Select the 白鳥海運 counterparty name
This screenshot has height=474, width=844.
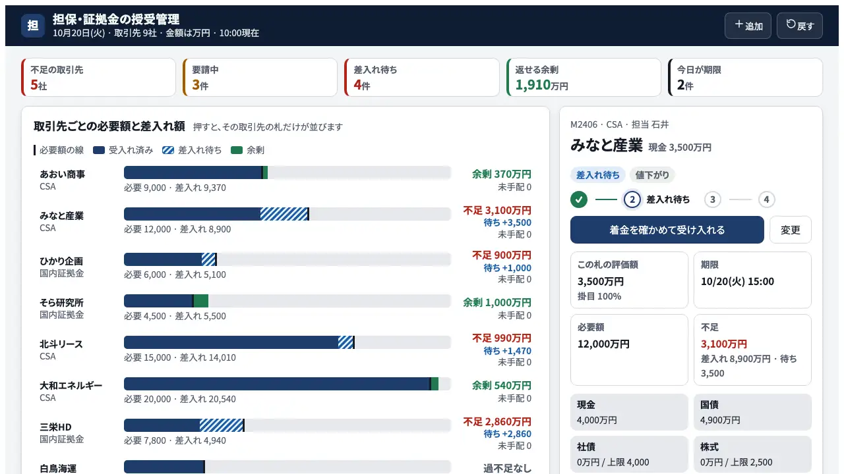pos(58,469)
